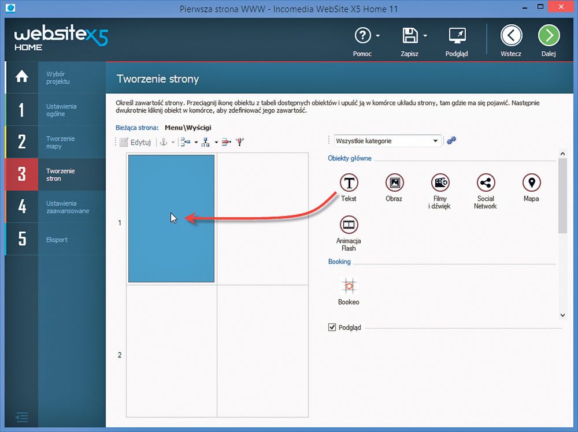This screenshot has height=432, width=578.
Task: Minimize the WebSite X5 window
Action: [x=525, y=8]
